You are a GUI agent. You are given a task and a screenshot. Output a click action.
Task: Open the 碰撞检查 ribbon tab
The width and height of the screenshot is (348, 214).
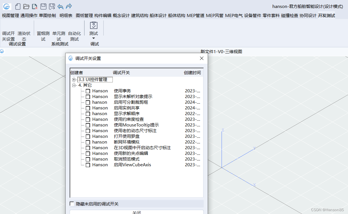[289, 16]
